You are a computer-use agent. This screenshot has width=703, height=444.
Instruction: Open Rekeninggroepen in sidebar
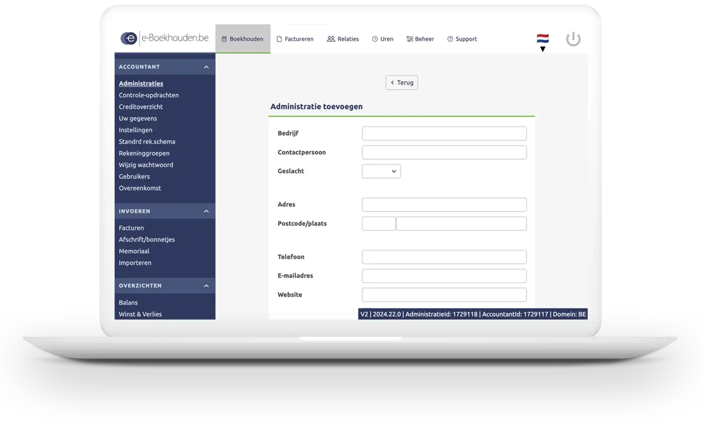tap(144, 153)
